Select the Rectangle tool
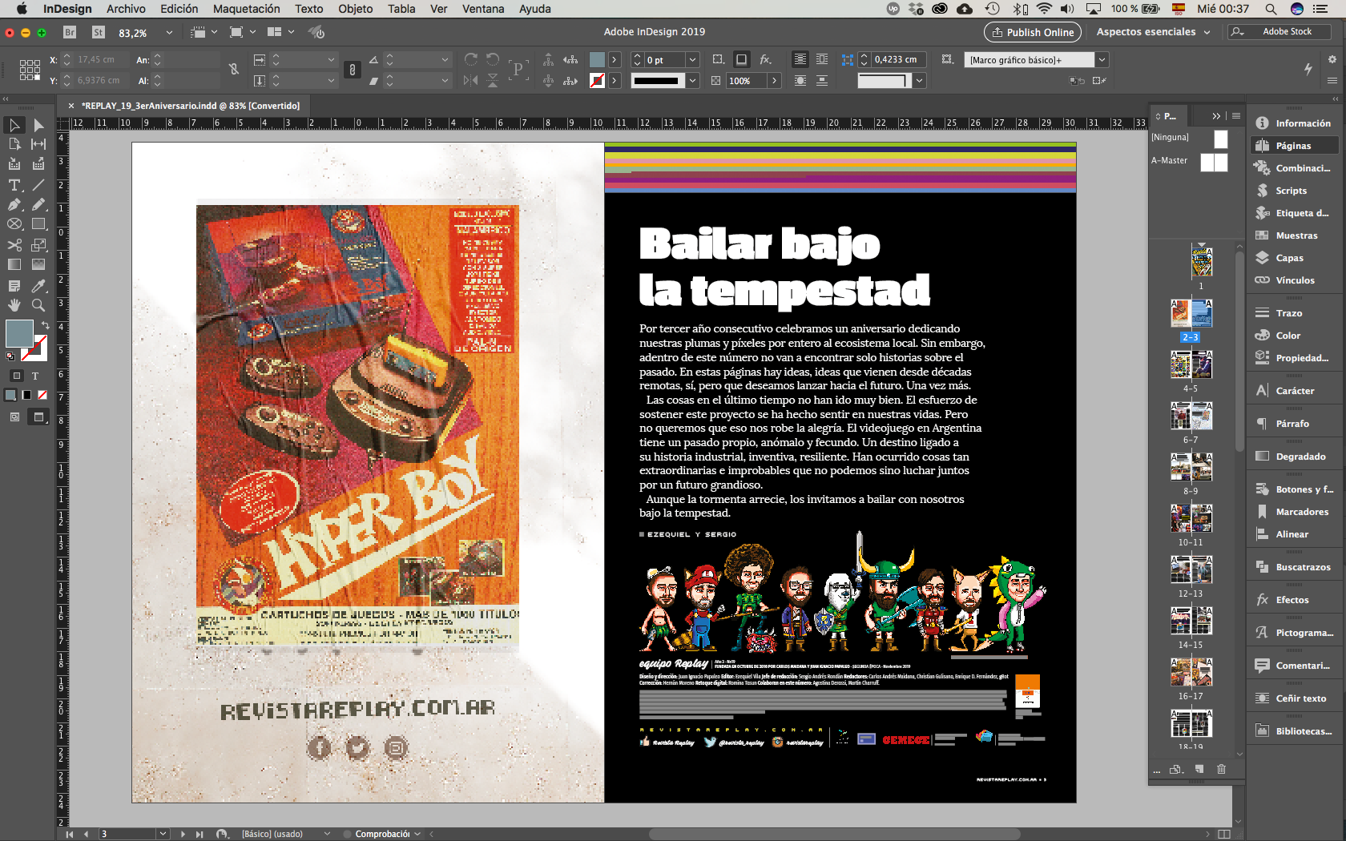1346x841 pixels. click(x=38, y=224)
